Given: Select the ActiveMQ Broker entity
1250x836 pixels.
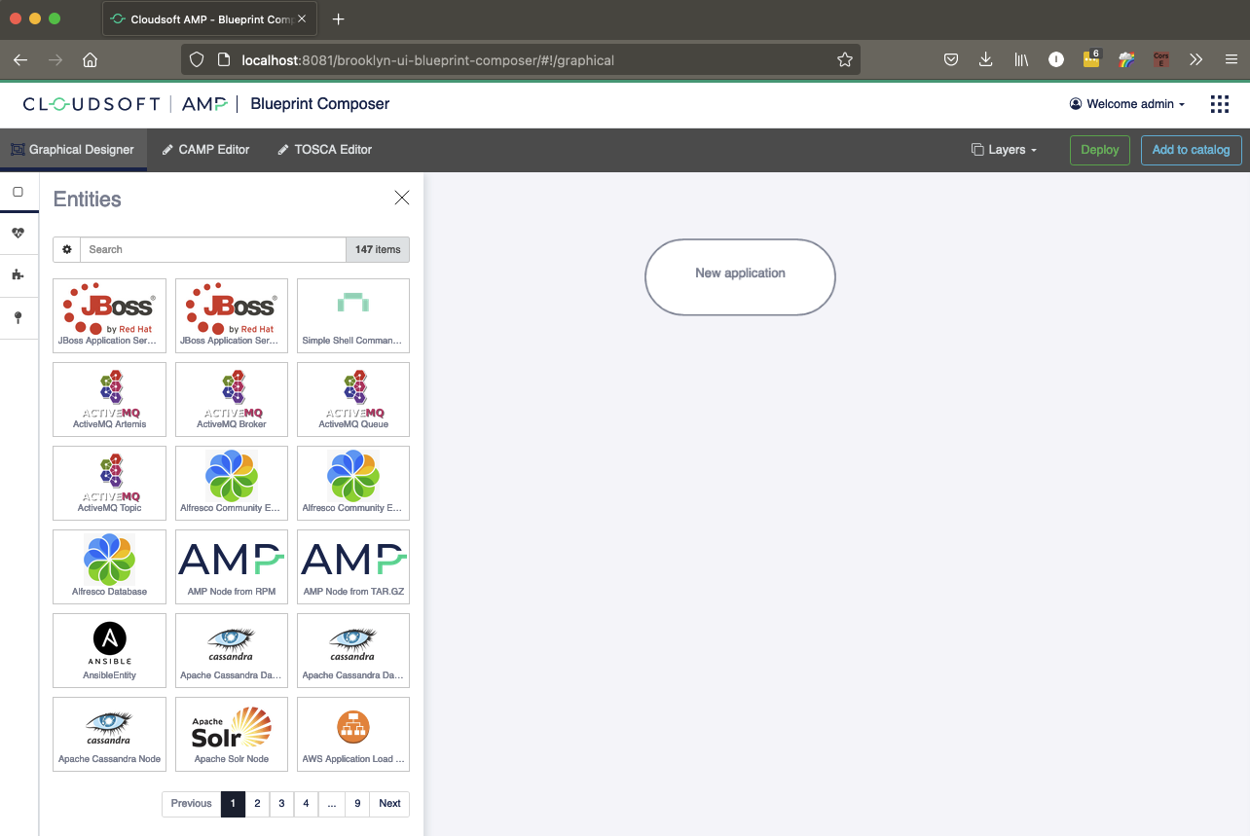Looking at the screenshot, I should pyautogui.click(x=232, y=399).
